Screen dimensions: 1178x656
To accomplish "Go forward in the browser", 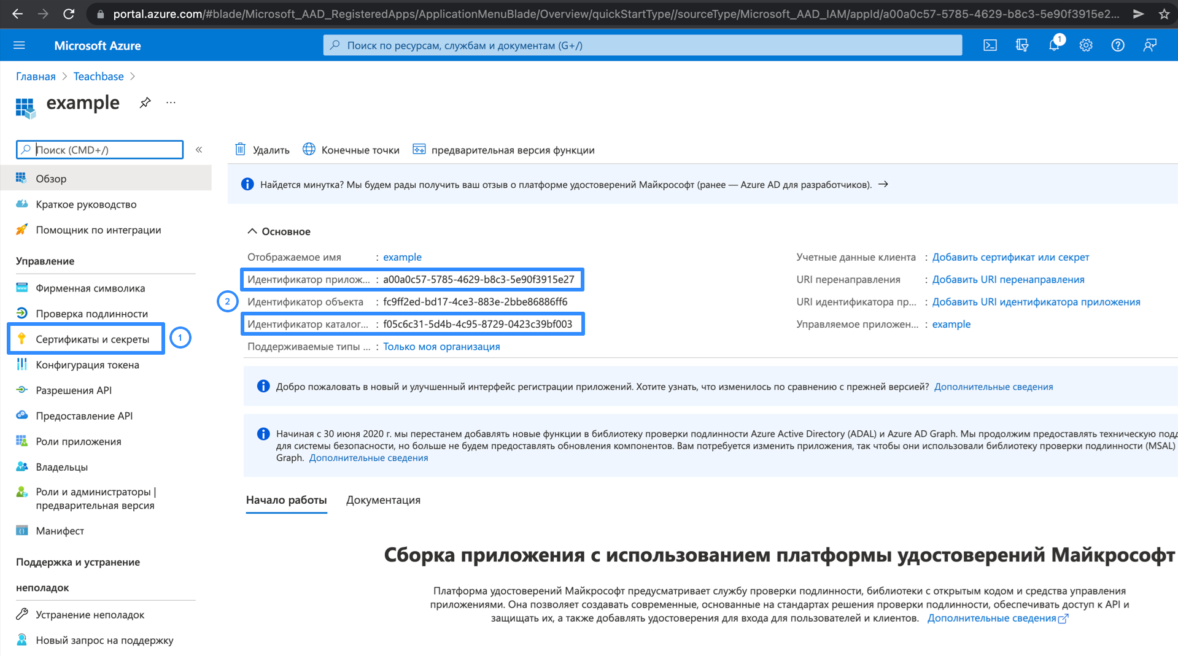I will click(x=43, y=14).
